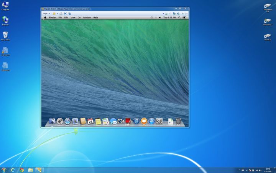Image resolution: width=276 pixels, height=173 pixels.
Task: Open Notification Center list icon
Action: click(x=184, y=17)
